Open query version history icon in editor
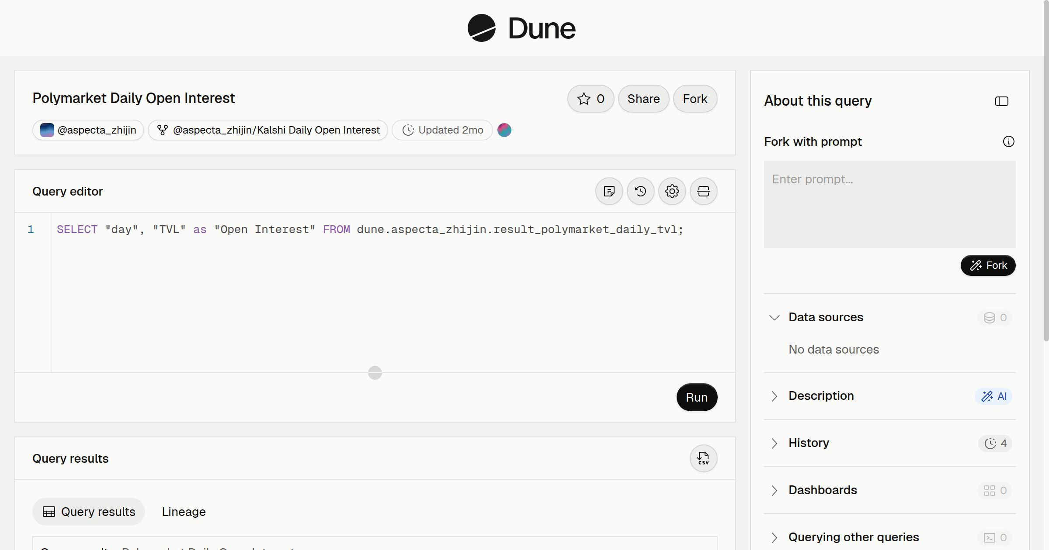This screenshot has height=550, width=1049. tap(640, 191)
